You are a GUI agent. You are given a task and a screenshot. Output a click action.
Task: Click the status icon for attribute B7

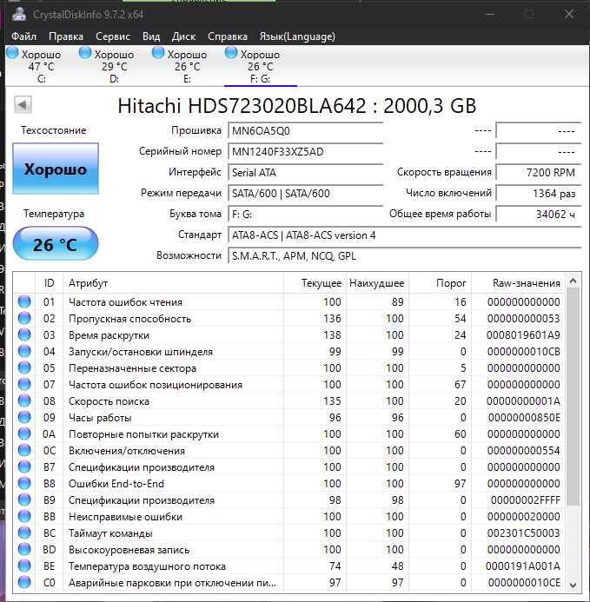[x=24, y=466]
